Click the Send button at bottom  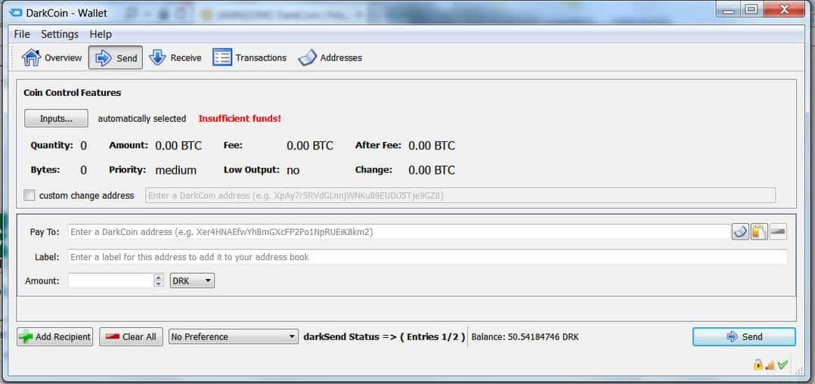tap(744, 336)
